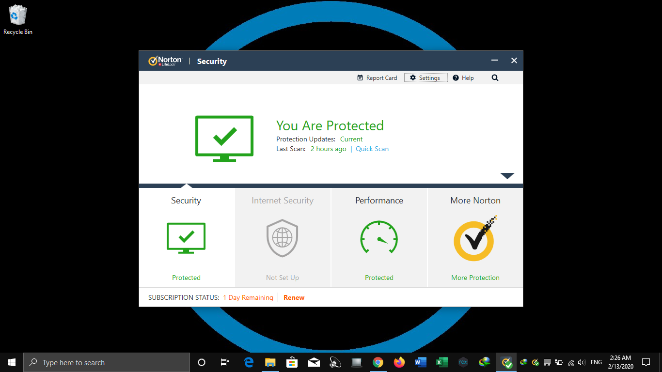
Task: Launch Microsoft Edge from the taskbar
Action: click(249, 362)
